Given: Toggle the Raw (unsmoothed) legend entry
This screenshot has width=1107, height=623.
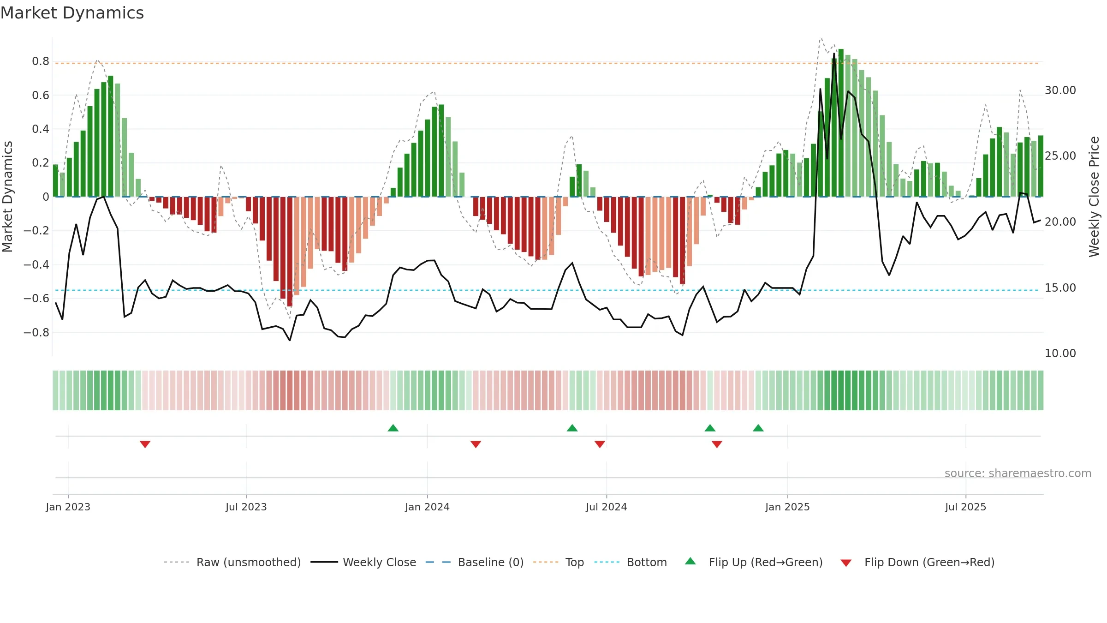Looking at the screenshot, I should click(232, 562).
